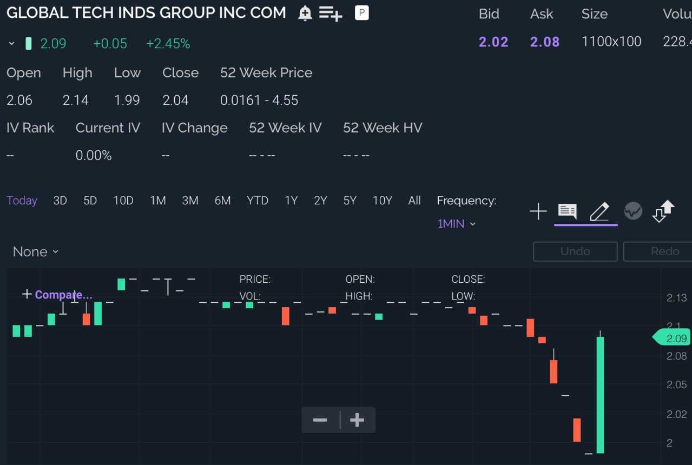Click the green candlestick icon beside 2.09
Viewport: 692px width, 465px height.
(x=29, y=44)
